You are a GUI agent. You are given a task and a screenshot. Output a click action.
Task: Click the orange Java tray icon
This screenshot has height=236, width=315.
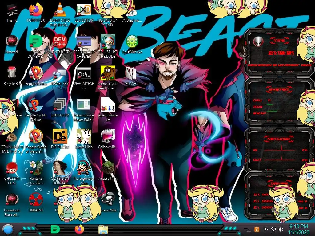(257, 229)
